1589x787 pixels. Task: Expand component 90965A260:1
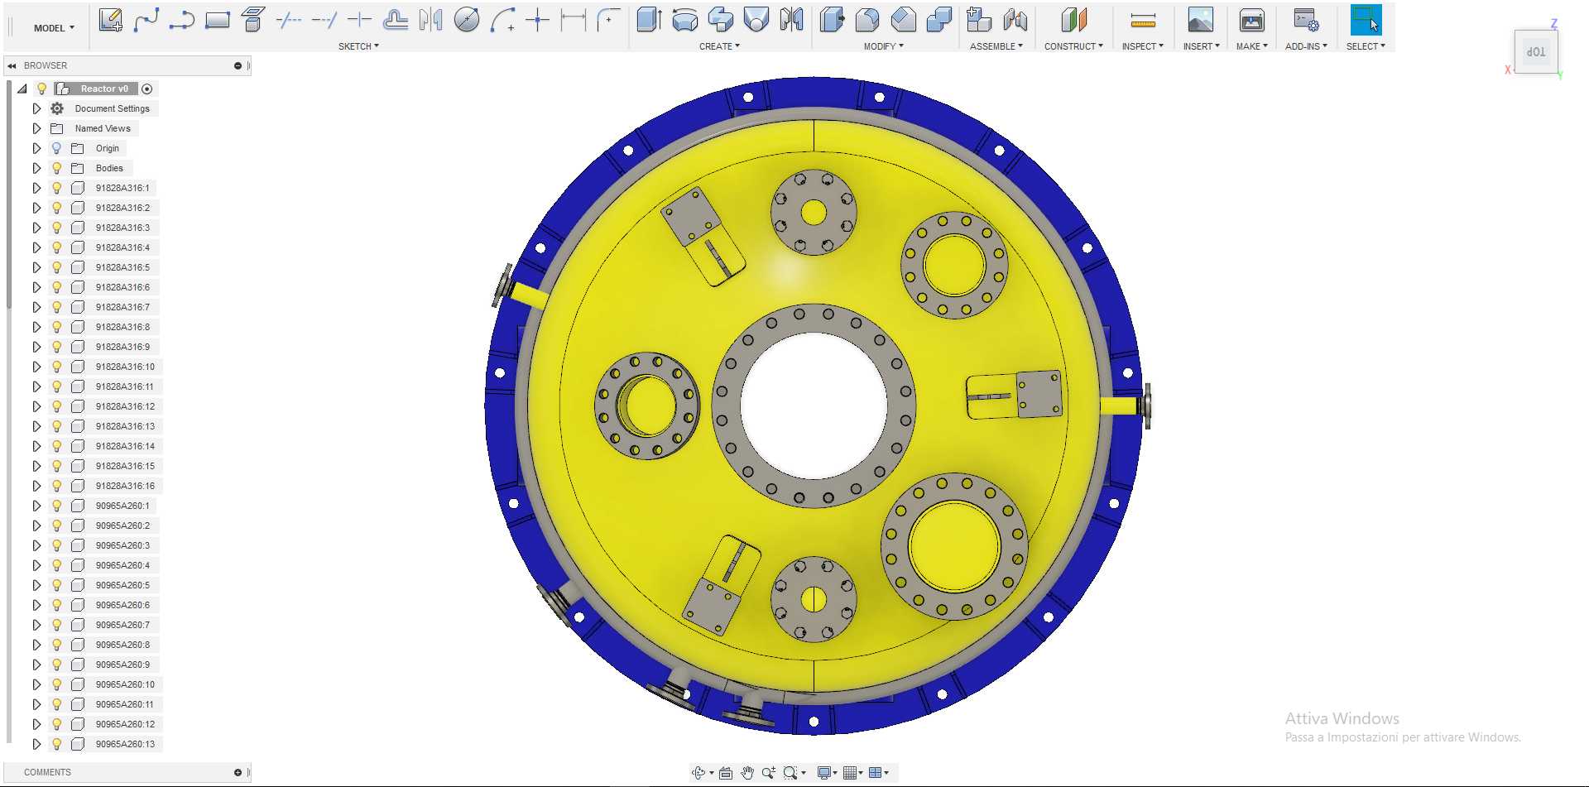pos(36,506)
